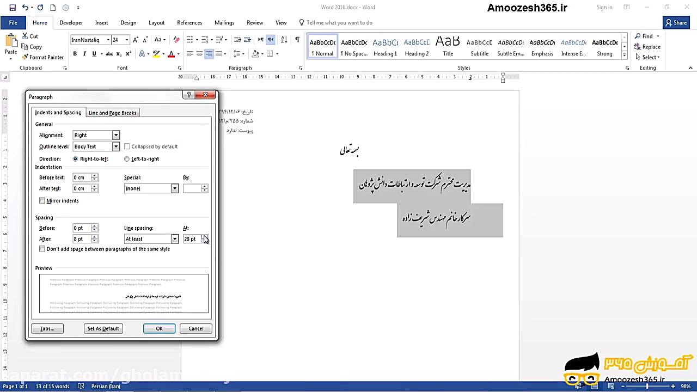Click the Clear All Formatting icon
The image size is (697, 392).
176,40
